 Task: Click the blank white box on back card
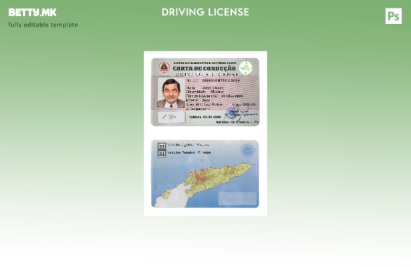click(237, 198)
